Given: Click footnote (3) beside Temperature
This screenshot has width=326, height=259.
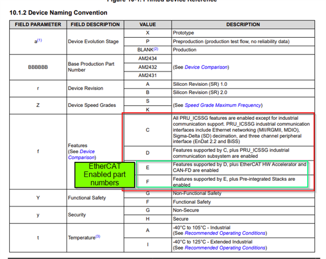Looking at the screenshot, I should (98, 236).
